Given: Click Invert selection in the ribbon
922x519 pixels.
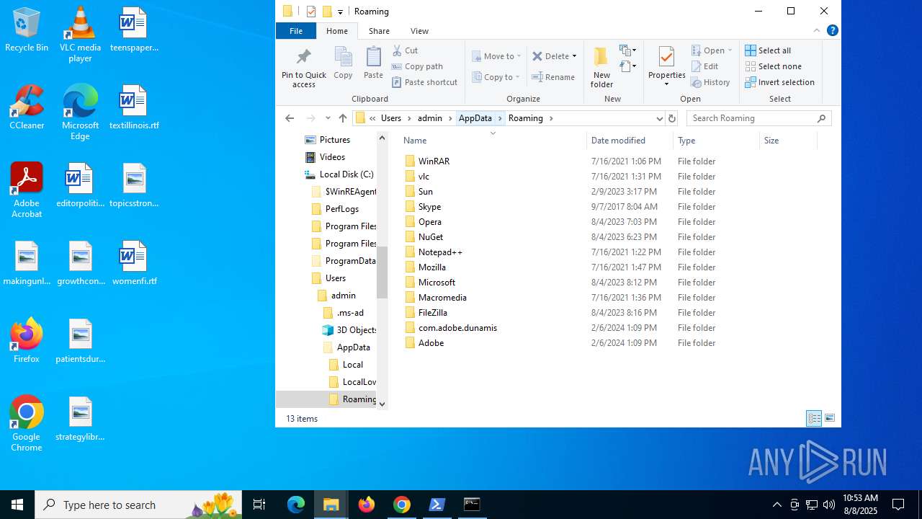Looking at the screenshot, I should (779, 82).
